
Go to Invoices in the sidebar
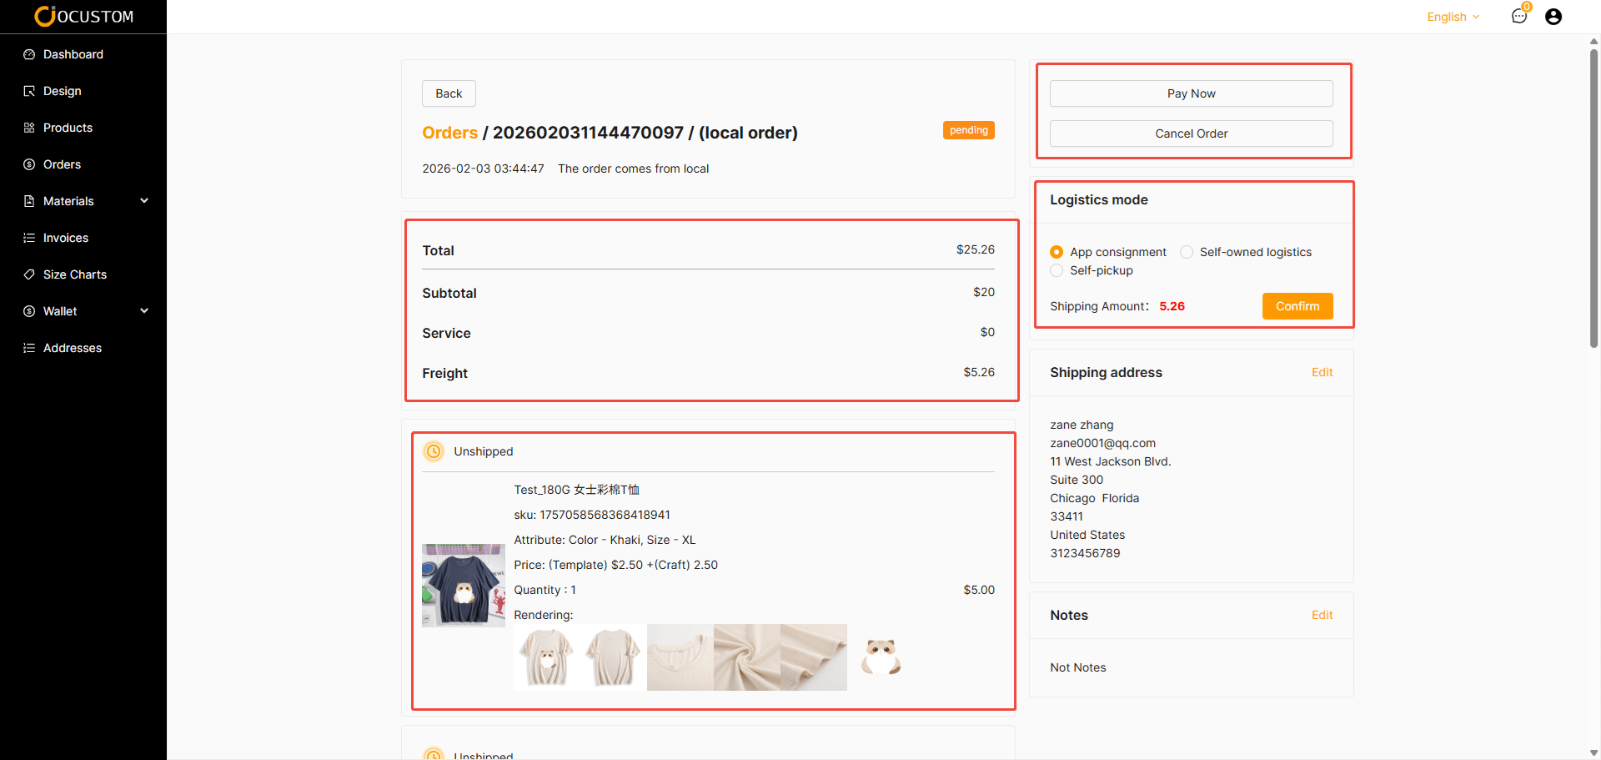65,238
